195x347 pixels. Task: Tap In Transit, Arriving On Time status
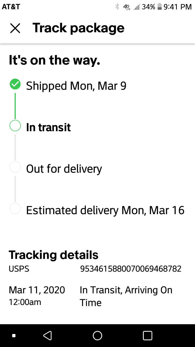click(126, 296)
